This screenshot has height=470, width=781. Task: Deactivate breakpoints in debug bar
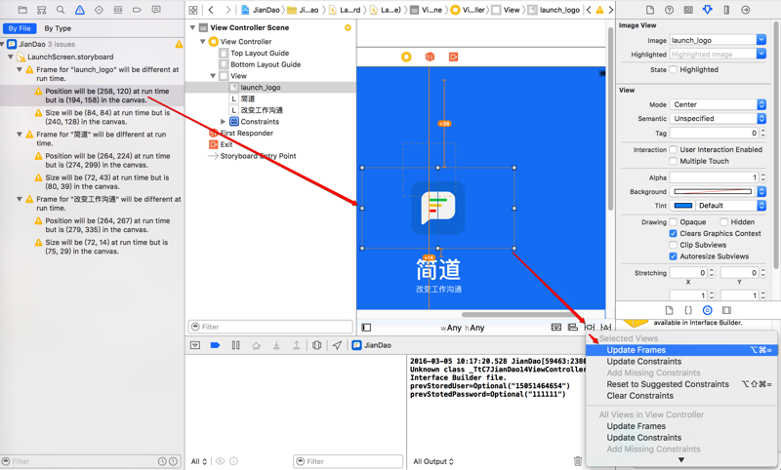pos(215,345)
